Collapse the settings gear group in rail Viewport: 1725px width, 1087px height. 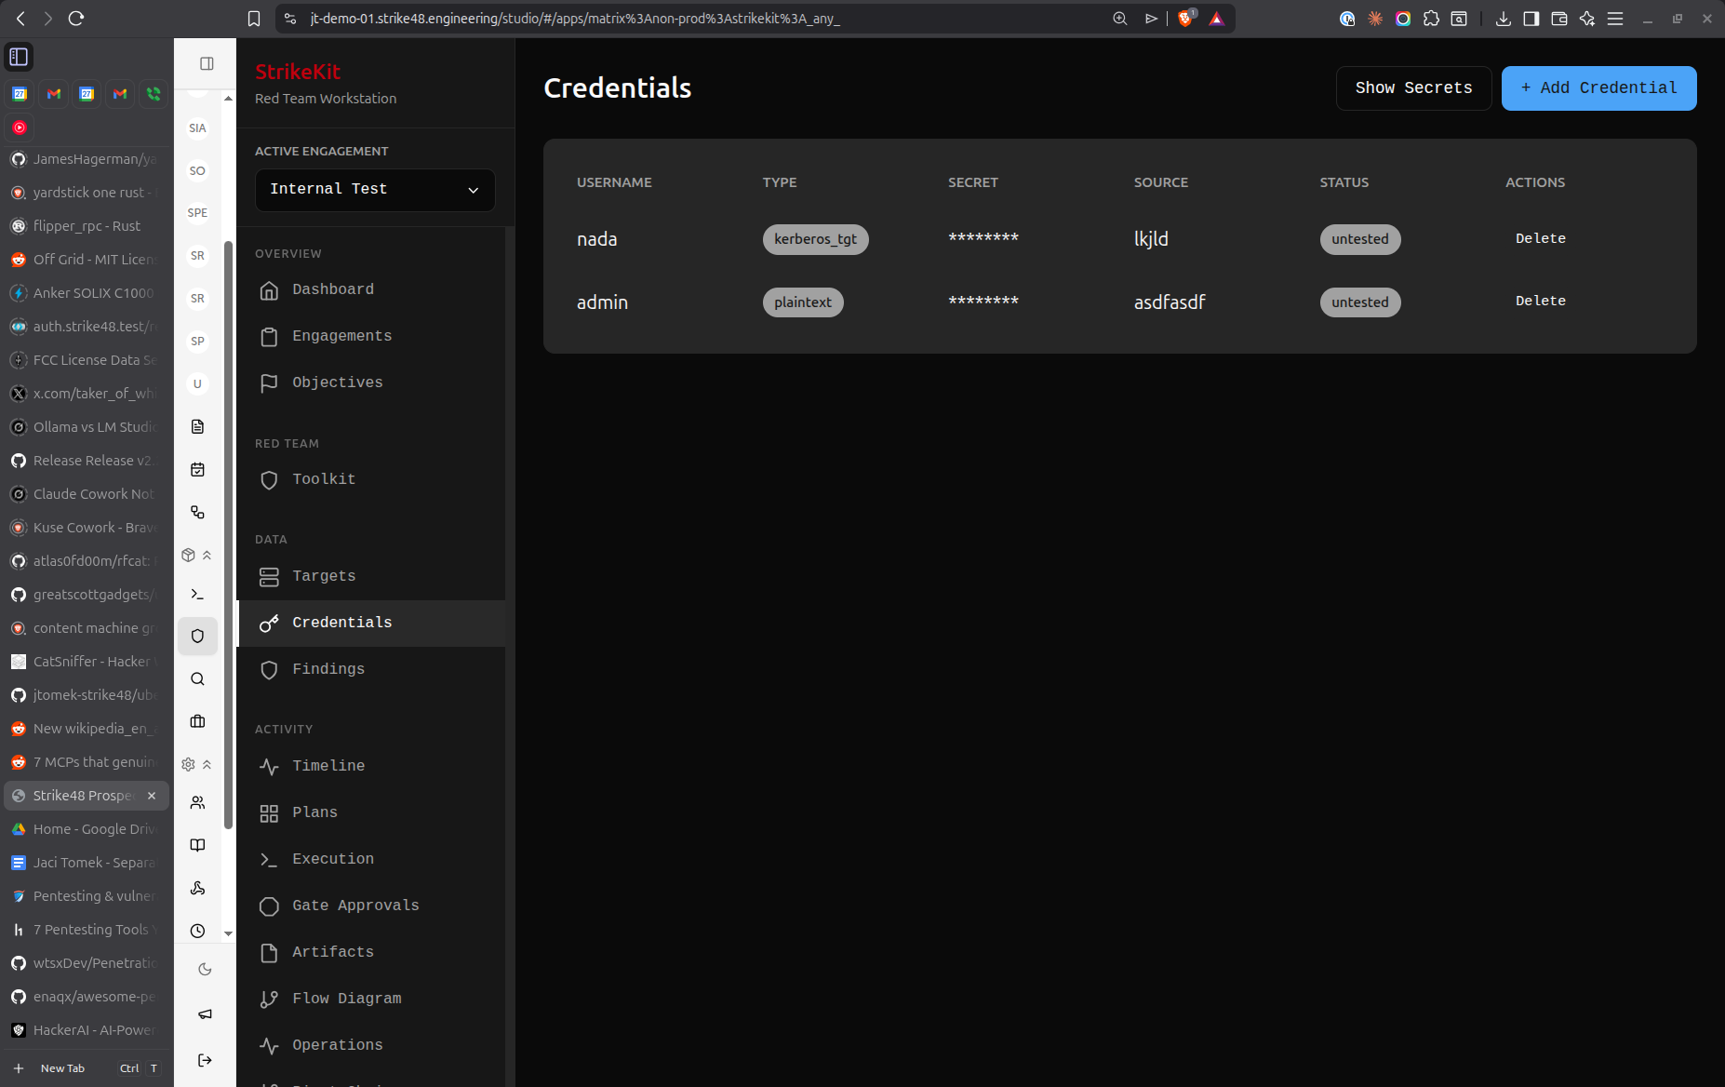click(197, 764)
